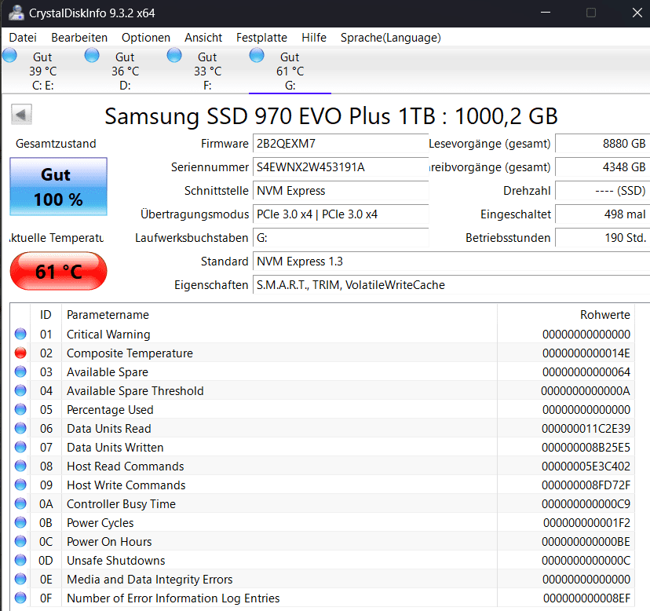The image size is (650, 611).
Task: Click raw value 000000008B25E5
Action: (586, 448)
